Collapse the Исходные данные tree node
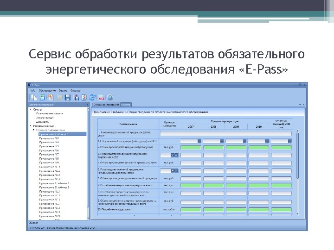This screenshot has height=250, width=334. (x=31, y=126)
